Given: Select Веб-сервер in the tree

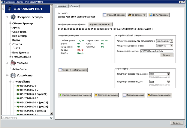Looking at the screenshot, I should [20, 36].
